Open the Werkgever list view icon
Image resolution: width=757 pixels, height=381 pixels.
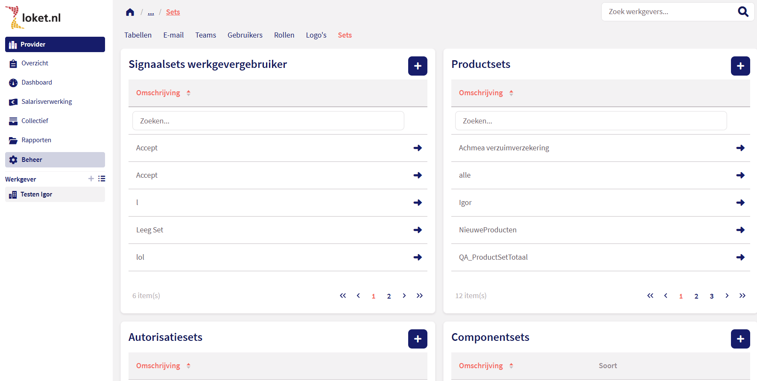pyautogui.click(x=102, y=179)
